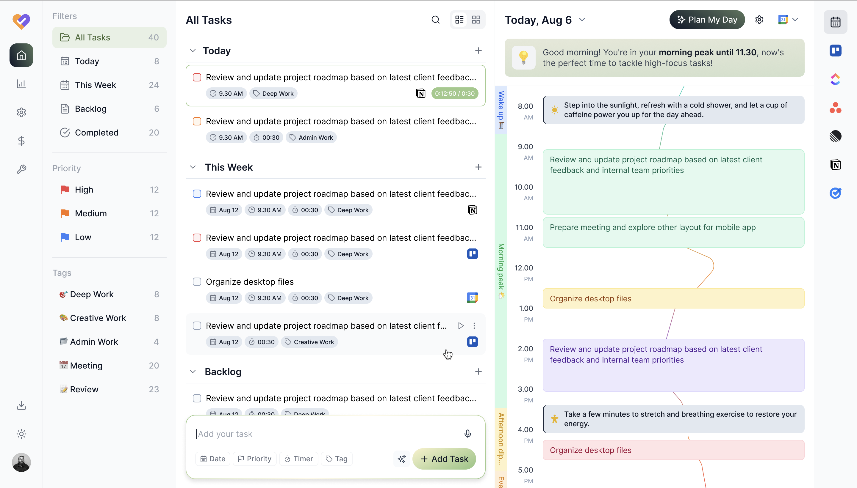Click the play button on hovered task
857x488 pixels.
coord(461,325)
